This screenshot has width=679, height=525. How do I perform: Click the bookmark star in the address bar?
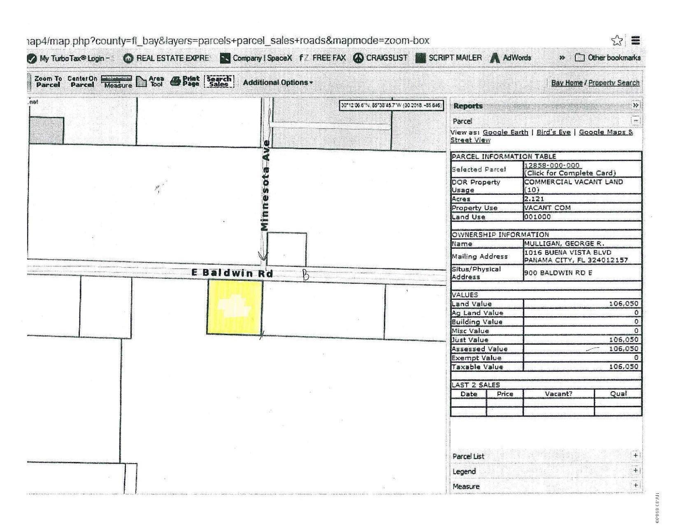pyautogui.click(x=617, y=40)
